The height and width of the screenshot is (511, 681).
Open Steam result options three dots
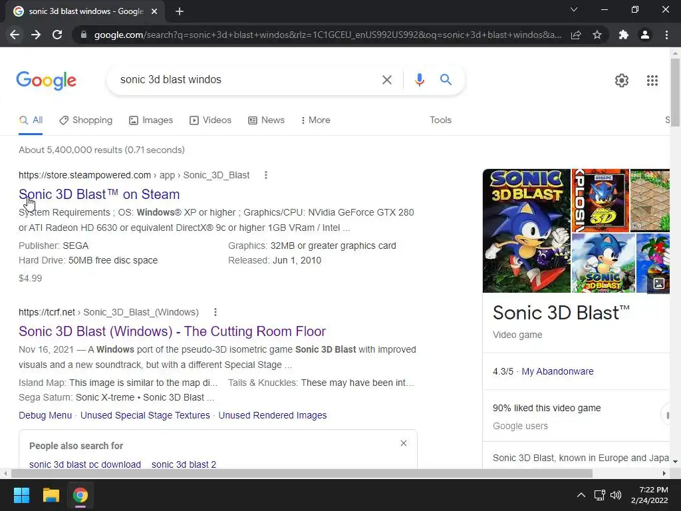tap(266, 175)
